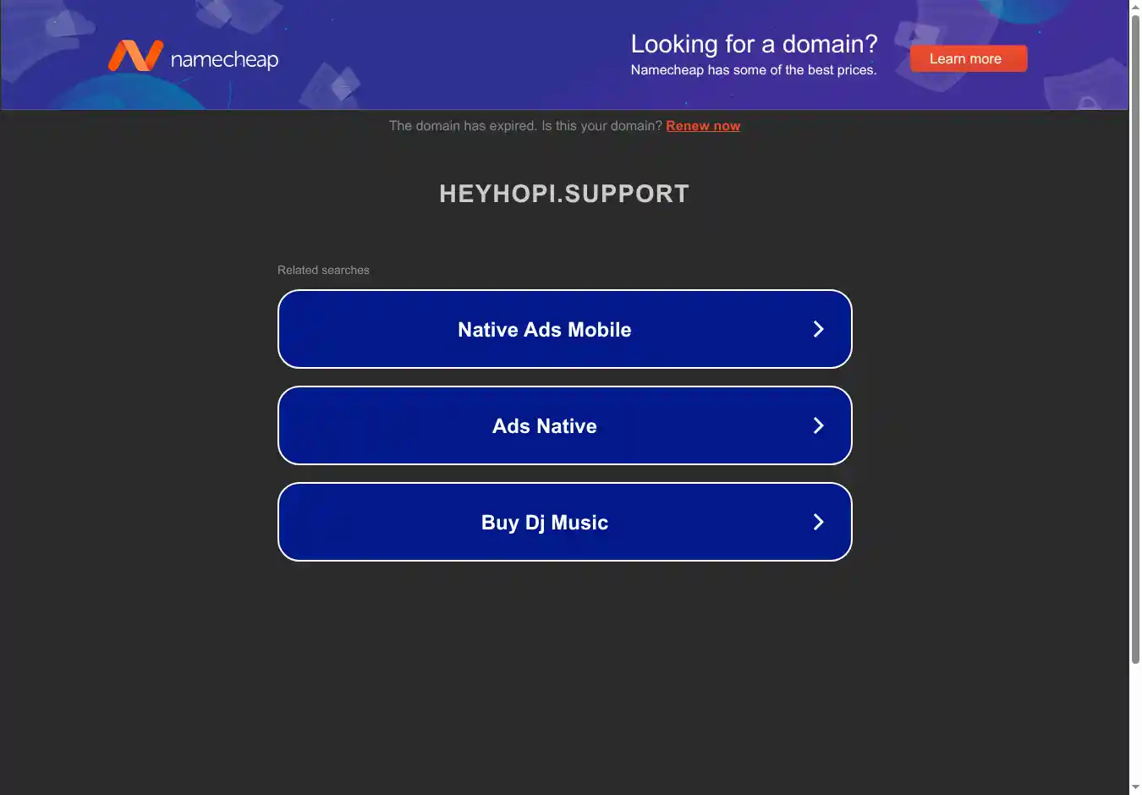This screenshot has height=795, width=1142.
Task: Click the Looking for a domain? headline
Action: click(x=754, y=44)
